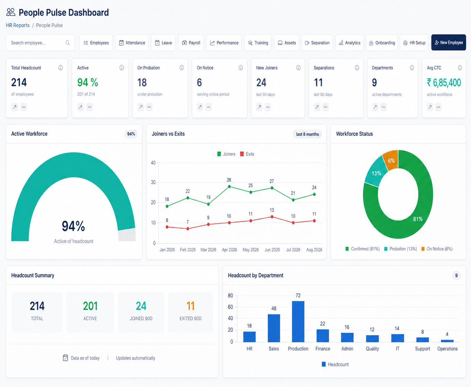Click the Production bar showing 72
This screenshot has height=387, width=471.
[298, 321]
